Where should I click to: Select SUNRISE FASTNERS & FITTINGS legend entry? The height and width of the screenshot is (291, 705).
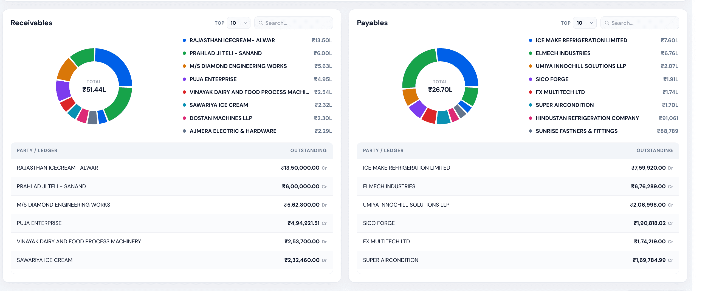click(x=604, y=131)
